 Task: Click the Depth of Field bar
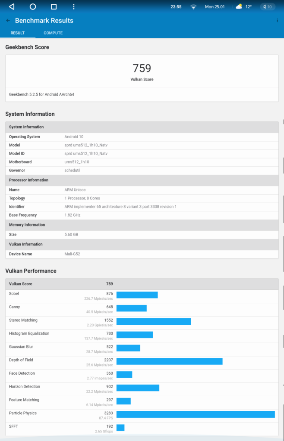point(169,361)
